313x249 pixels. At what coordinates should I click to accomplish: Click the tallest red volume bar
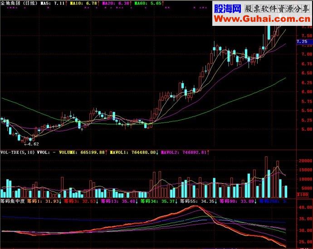coord(266,177)
